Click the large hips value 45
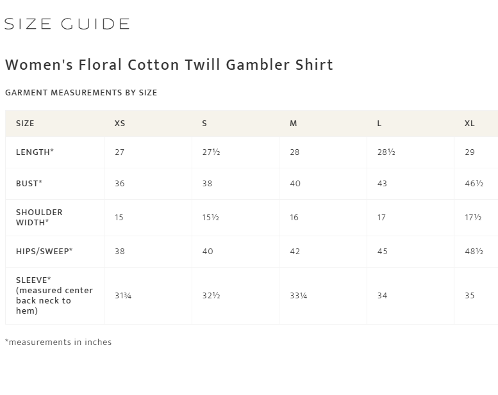 pyautogui.click(x=383, y=252)
